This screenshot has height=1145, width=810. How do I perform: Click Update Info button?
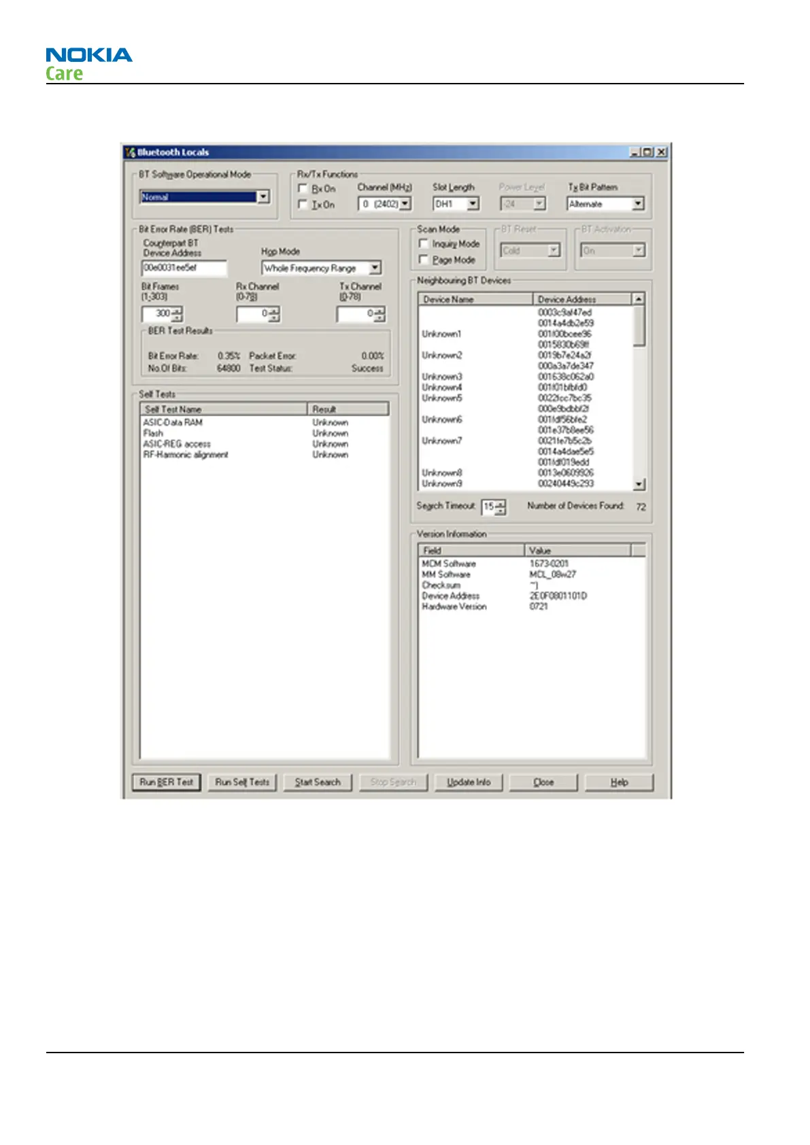point(469,783)
